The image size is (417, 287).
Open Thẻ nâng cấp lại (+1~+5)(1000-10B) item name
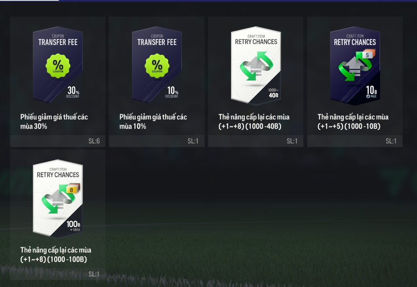click(x=353, y=121)
